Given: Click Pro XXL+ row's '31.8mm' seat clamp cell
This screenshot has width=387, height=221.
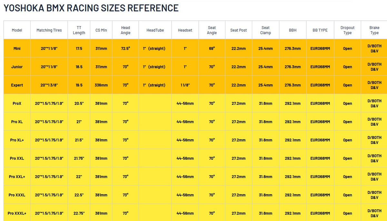Looking at the screenshot, I should (265, 177).
